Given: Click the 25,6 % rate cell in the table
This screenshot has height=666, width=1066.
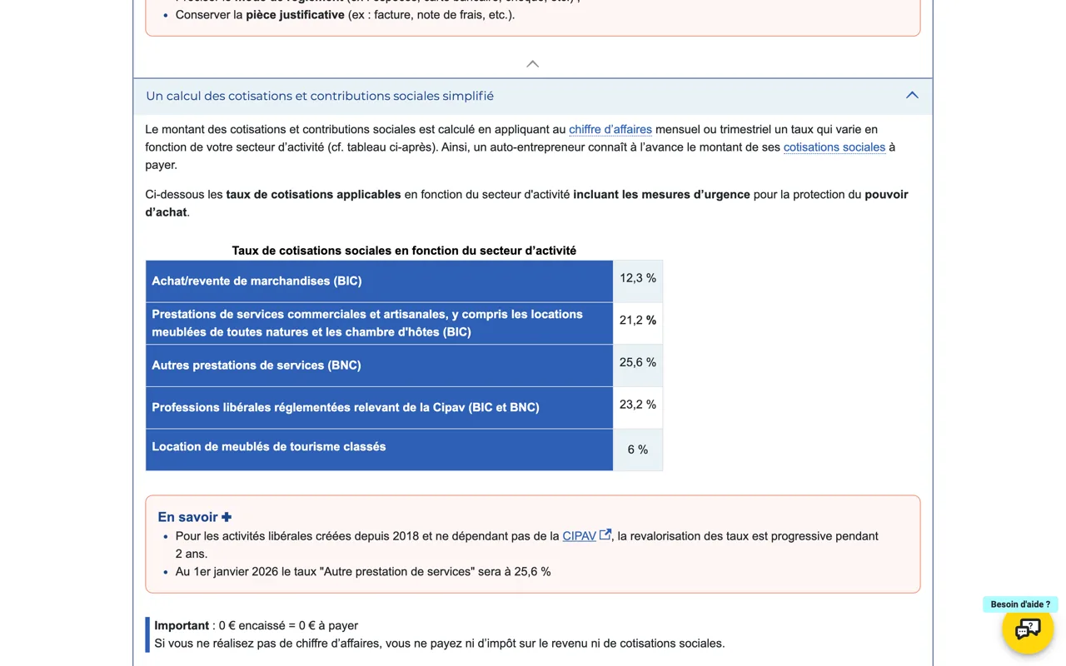Looking at the screenshot, I should 638,365.
